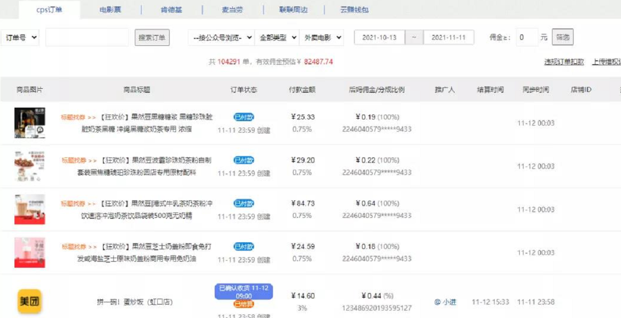Click the order number search input field
Screen dimensions: 621x318
[x=87, y=38]
